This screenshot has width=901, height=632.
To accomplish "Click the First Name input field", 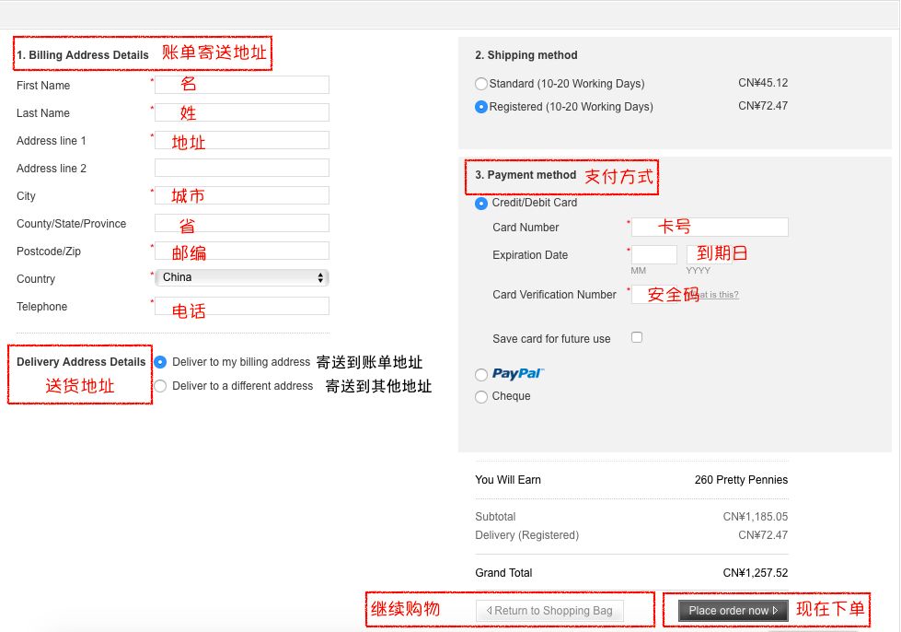I will (x=241, y=85).
